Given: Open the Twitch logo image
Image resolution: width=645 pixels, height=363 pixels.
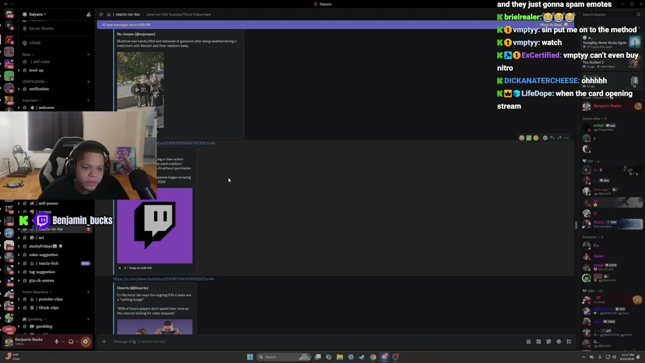Looking at the screenshot, I should (155, 226).
